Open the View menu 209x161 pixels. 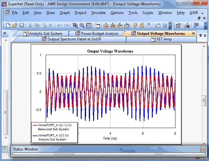click(x=38, y=13)
